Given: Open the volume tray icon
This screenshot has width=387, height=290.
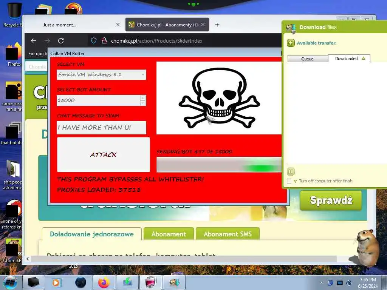Looking at the screenshot, I should [349, 283].
